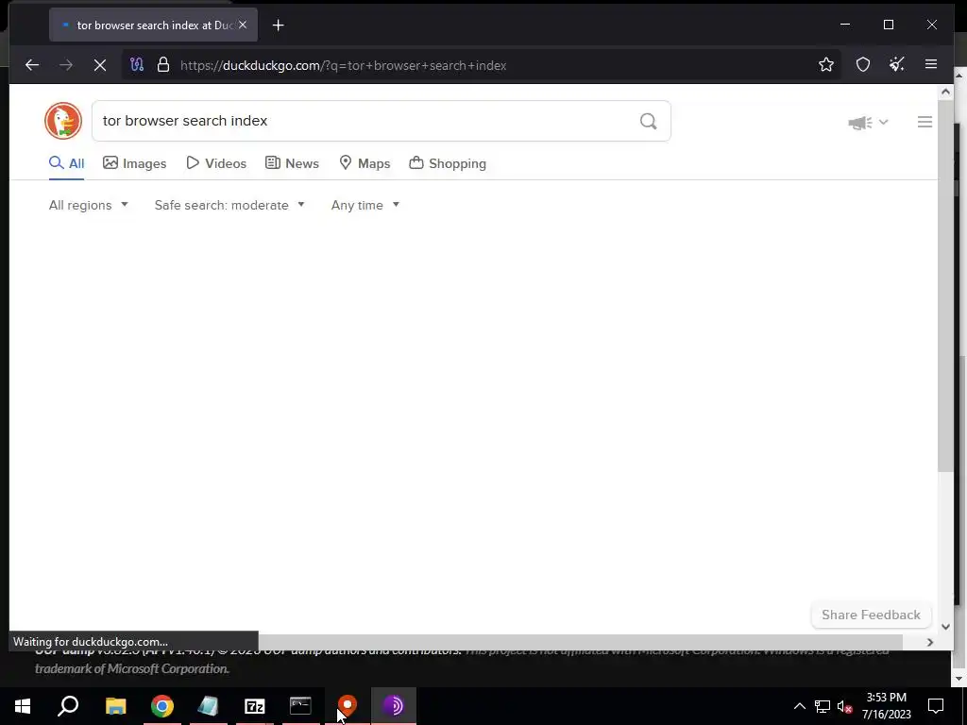Click the scroll up arrow of page
The width and height of the screenshot is (967, 725).
tap(945, 92)
